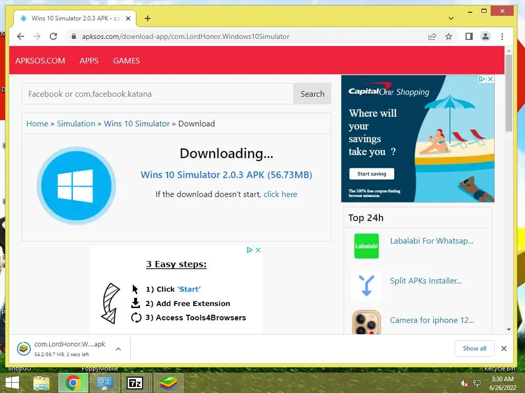Viewport: 525px width, 393px height.
Task: Click the address bar URL
Action: point(186,36)
